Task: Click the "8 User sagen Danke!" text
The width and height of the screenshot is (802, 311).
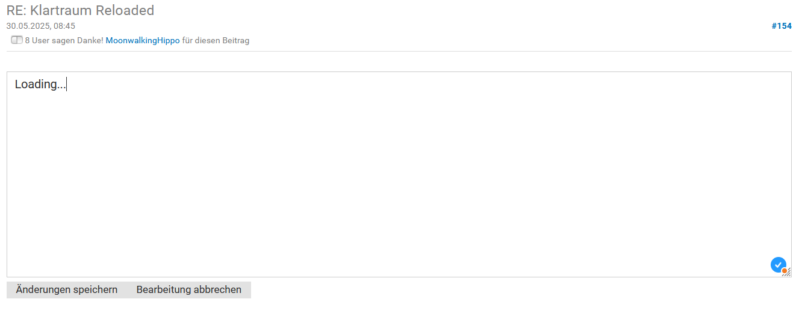Action: pos(64,41)
